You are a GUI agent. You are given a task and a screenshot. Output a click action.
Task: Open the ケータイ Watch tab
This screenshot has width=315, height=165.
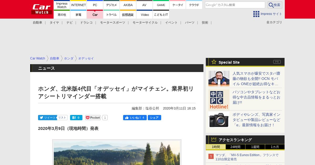click(x=177, y=5)
